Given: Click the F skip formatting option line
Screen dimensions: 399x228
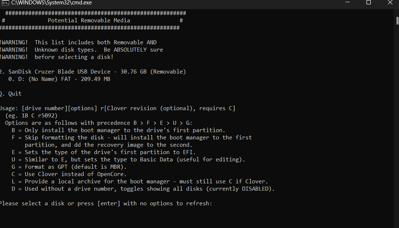Looking at the screenshot, I should (x=132, y=137).
